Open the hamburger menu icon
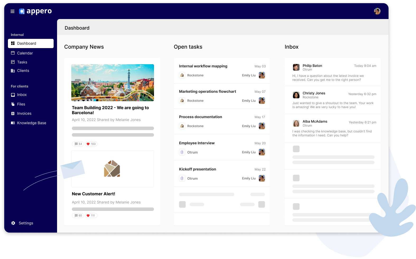 [12, 11]
